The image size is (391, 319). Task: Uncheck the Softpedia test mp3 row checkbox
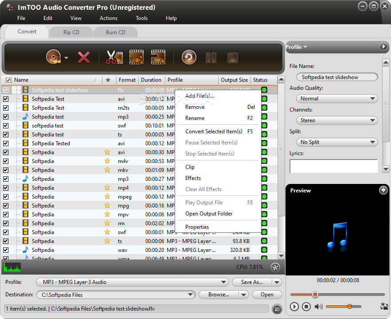6,117
